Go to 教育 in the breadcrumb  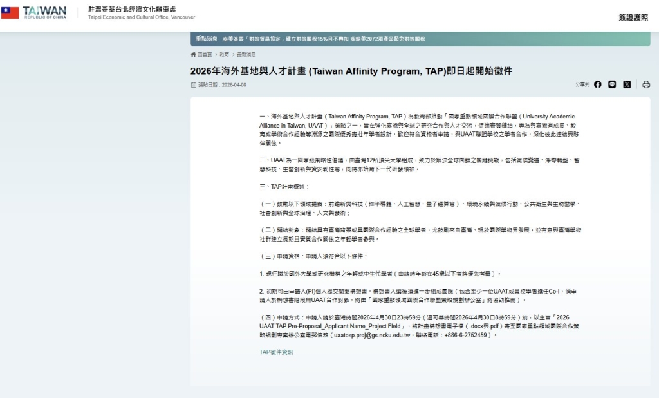tap(224, 55)
